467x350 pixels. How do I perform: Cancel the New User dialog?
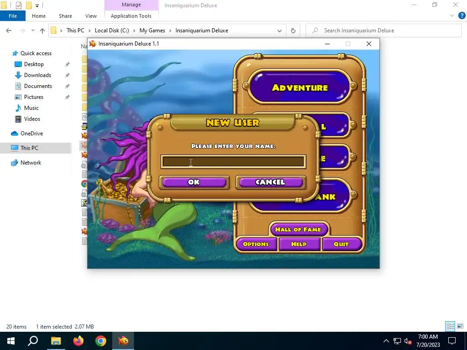pos(270,182)
